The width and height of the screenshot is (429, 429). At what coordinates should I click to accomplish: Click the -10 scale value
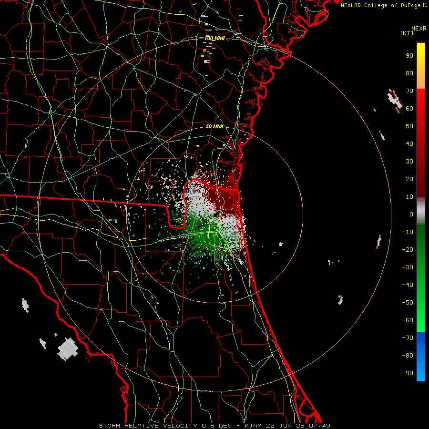pyautogui.click(x=408, y=232)
